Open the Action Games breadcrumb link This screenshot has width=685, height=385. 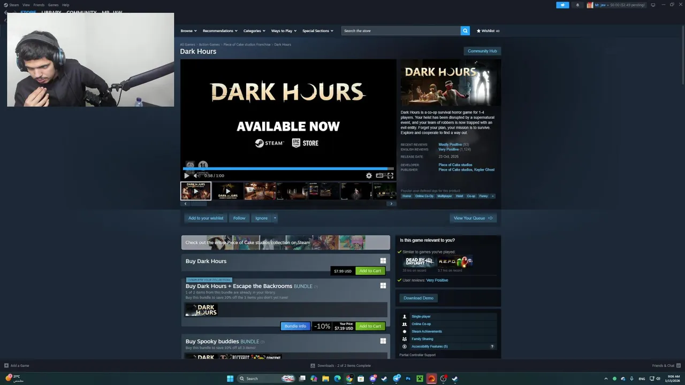209,44
